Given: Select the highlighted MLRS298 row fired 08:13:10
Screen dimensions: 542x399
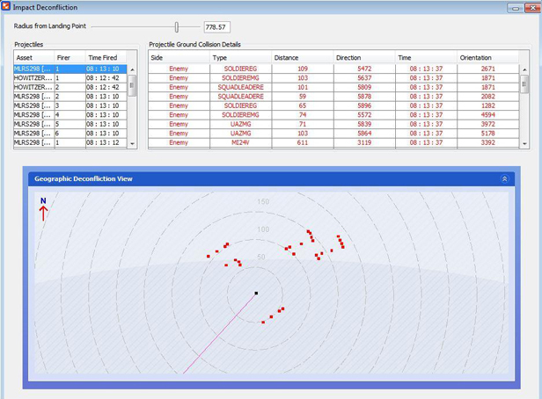Looking at the screenshot, I should coord(70,69).
